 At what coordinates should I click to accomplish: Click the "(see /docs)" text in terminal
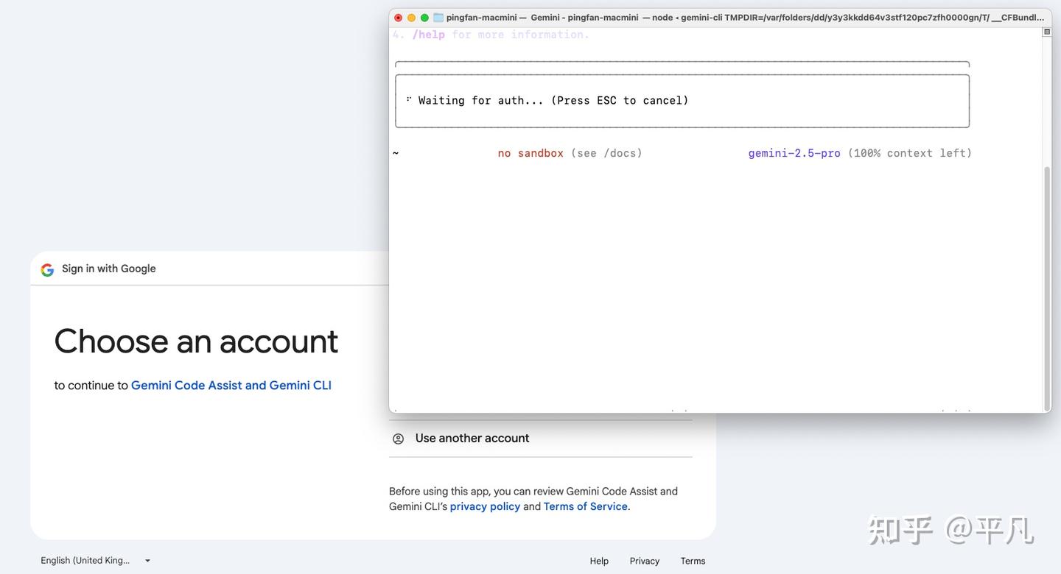point(606,153)
